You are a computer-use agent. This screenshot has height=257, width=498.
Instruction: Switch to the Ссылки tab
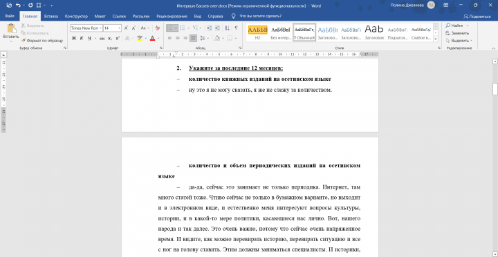[119, 16]
